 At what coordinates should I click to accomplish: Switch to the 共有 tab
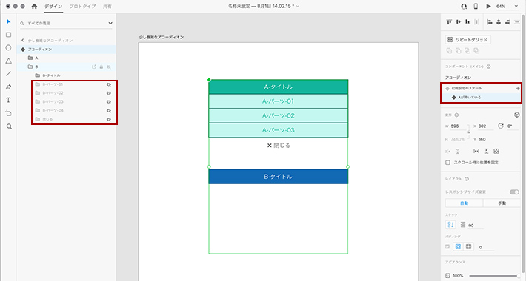coord(107,7)
